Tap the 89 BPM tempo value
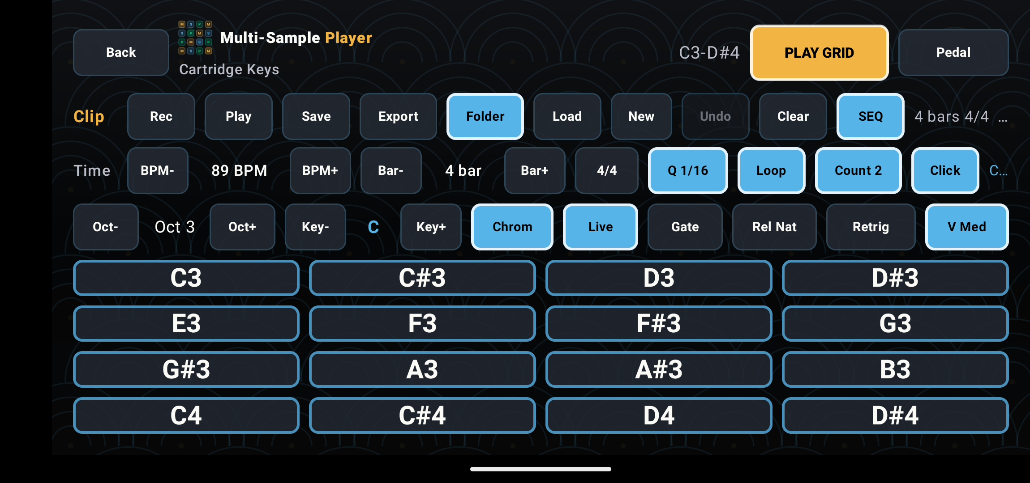Screen dimensions: 1030x483 (239, 170)
